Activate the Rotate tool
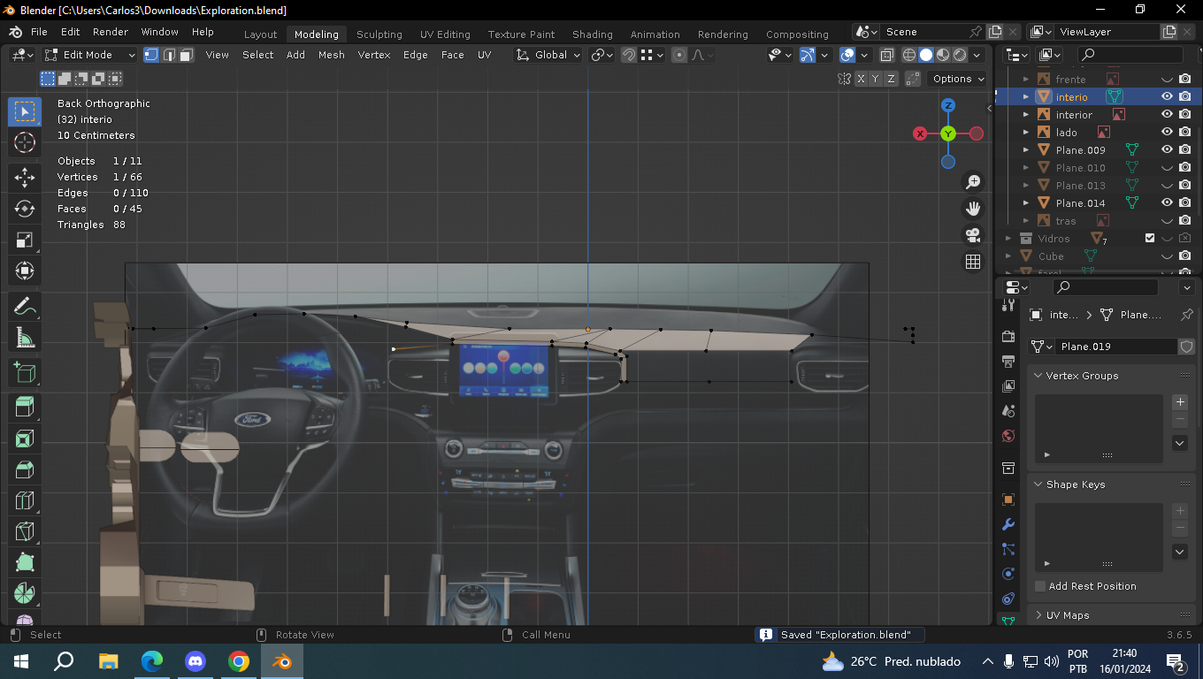The width and height of the screenshot is (1203, 679). 25,209
